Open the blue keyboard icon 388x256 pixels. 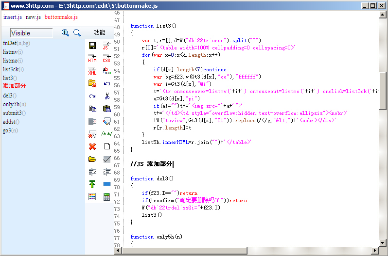[x=106, y=184]
